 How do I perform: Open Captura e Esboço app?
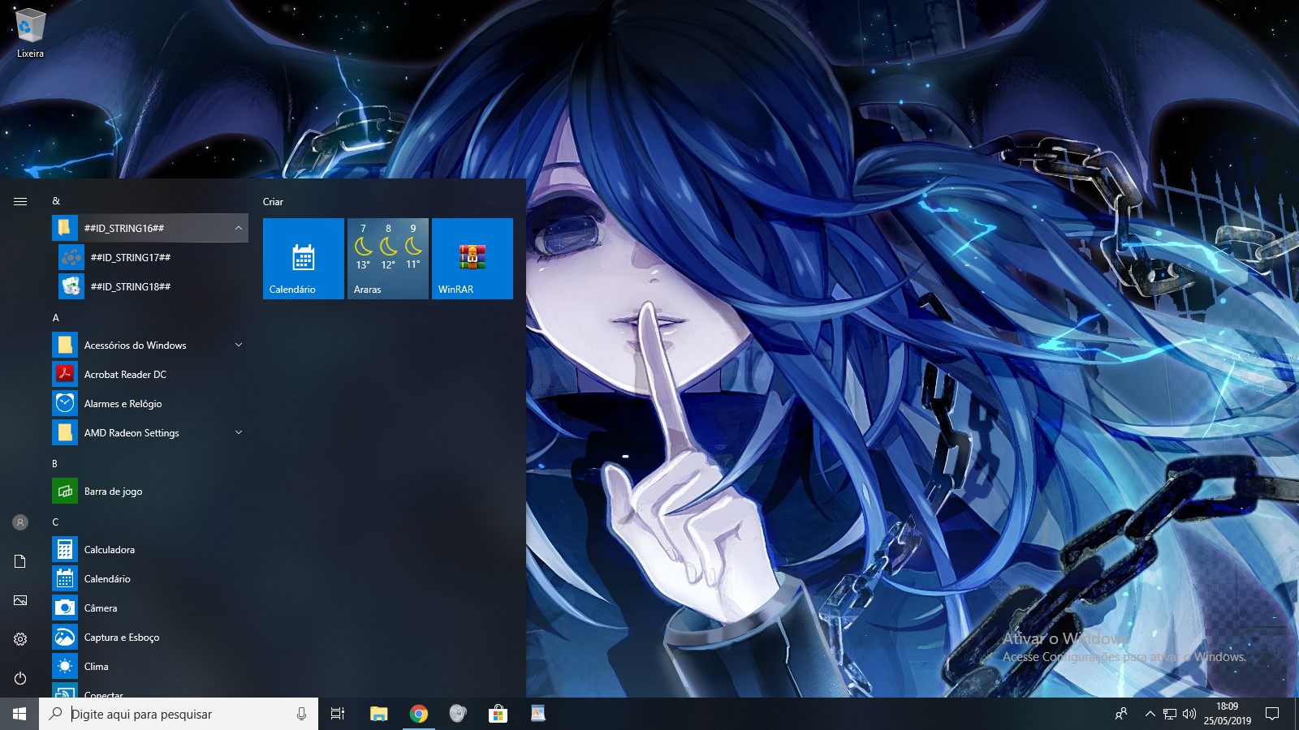(150, 637)
